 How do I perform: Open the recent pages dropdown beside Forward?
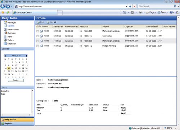point(12,6)
